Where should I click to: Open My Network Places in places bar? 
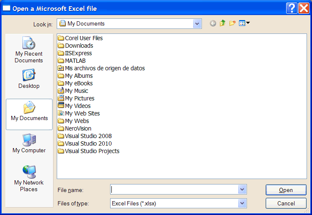[29, 179]
